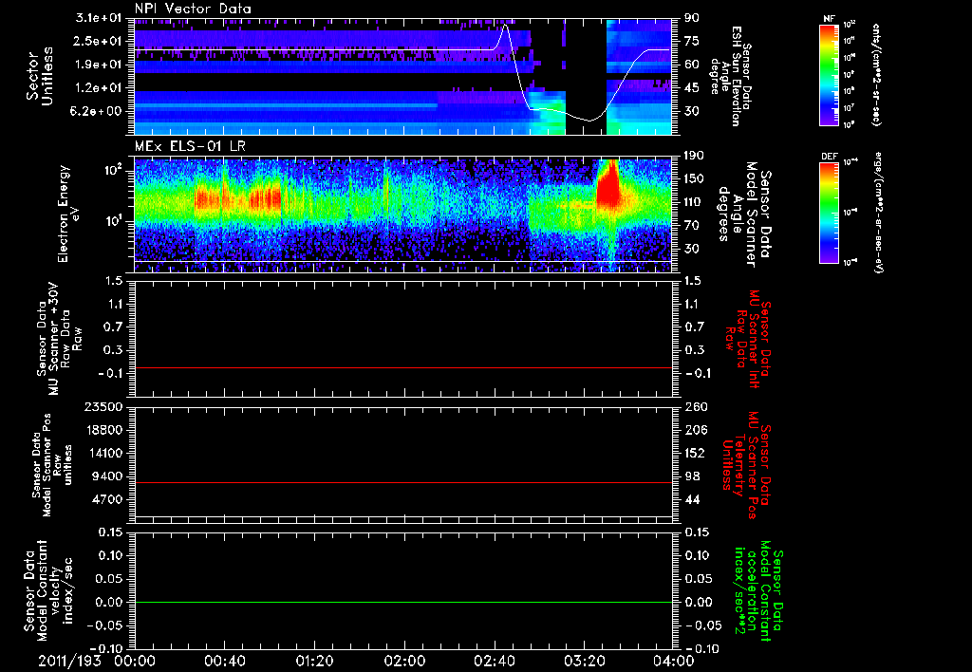Select the "NPI Vector Data" panel title
This screenshot has width=972, height=672.
(193, 9)
